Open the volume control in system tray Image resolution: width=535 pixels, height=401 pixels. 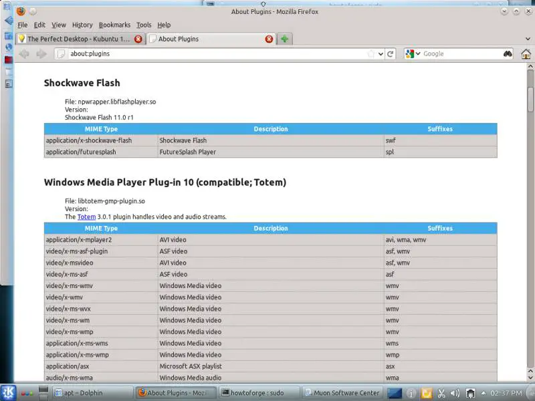coord(455,393)
